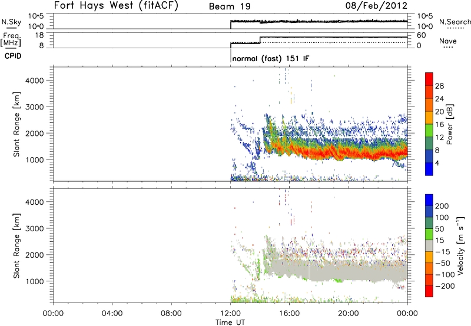Click the '60' Nave axis tick
Viewport: 471px width, 326px height.
421,35
